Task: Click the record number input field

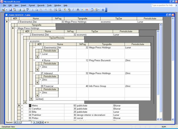Action: point(27,122)
